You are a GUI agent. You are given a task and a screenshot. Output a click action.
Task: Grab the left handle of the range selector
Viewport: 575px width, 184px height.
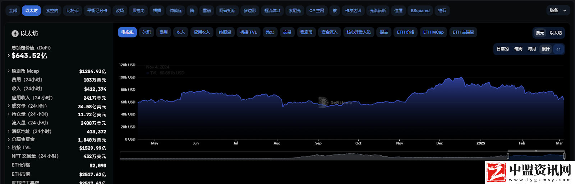[508, 156]
